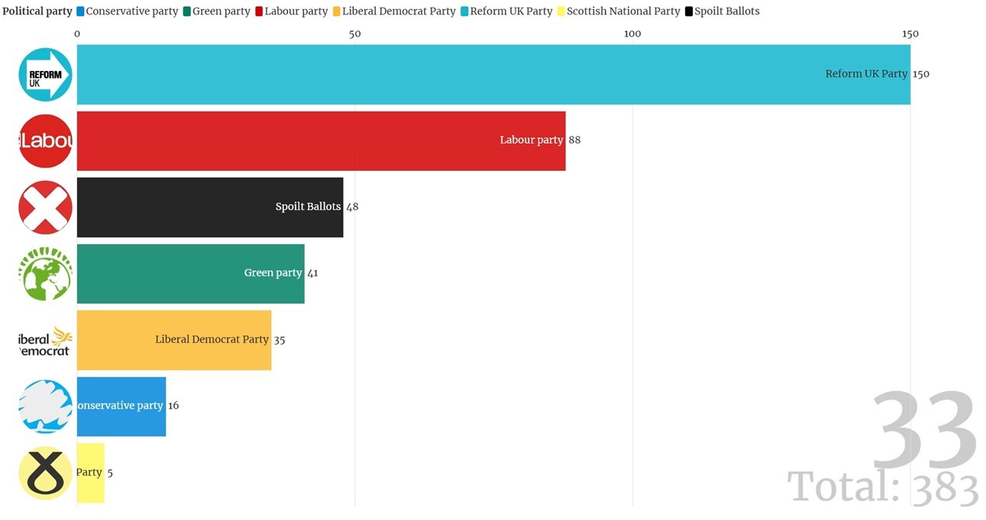Screen dimensions: 986x520
Task: Click the orange Liberal Democrat bar
Action: click(174, 340)
